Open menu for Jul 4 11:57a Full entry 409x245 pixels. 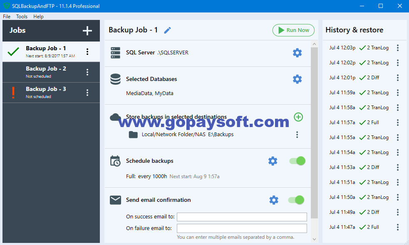coord(397,122)
